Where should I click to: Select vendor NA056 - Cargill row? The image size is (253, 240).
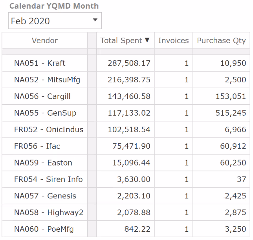coord(42,96)
